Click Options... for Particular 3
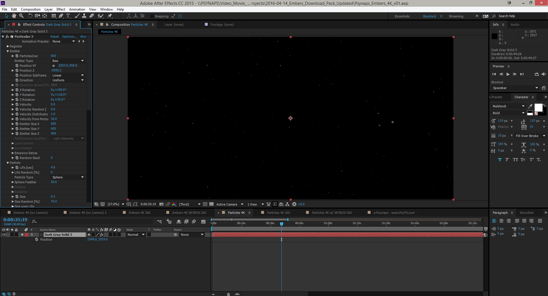The height and width of the screenshot is (296, 548). point(69,37)
